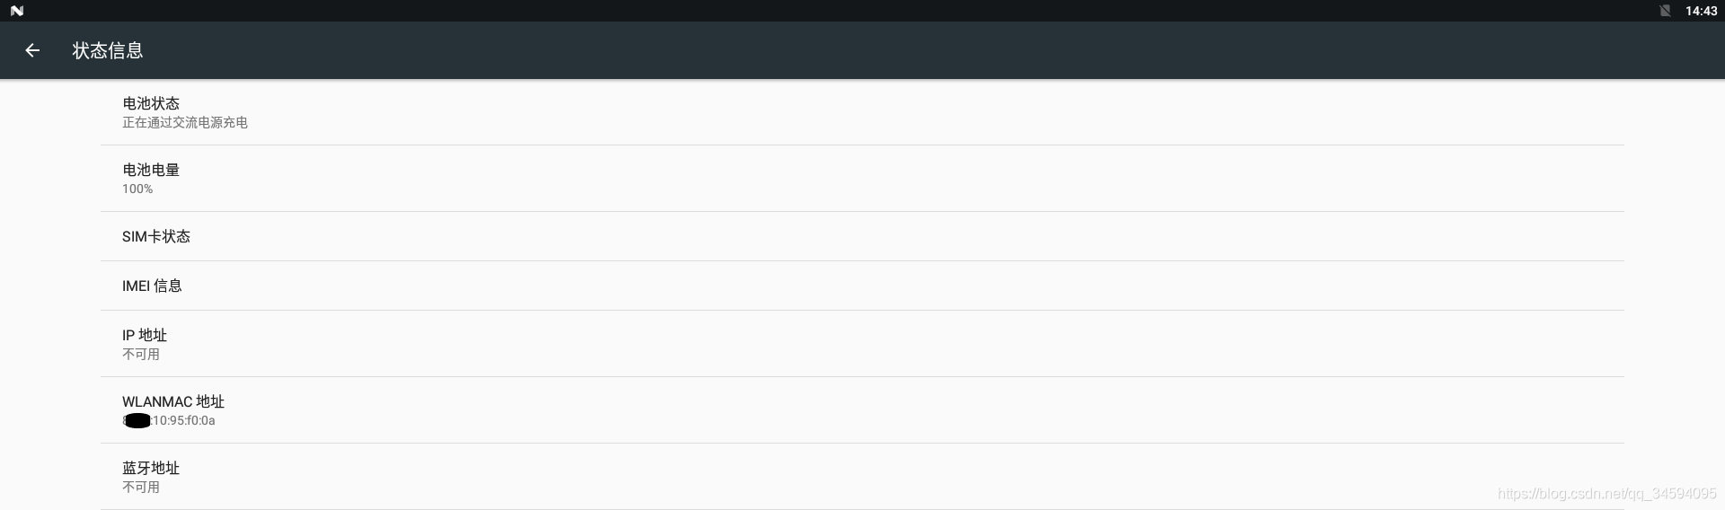This screenshot has height=510, width=1725.
Task: Tap the black system status bar
Action: click(x=862, y=11)
